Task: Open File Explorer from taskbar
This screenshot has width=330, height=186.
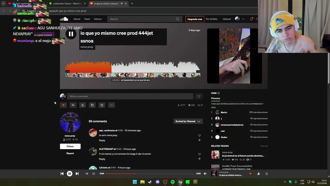Action: tap(142, 182)
